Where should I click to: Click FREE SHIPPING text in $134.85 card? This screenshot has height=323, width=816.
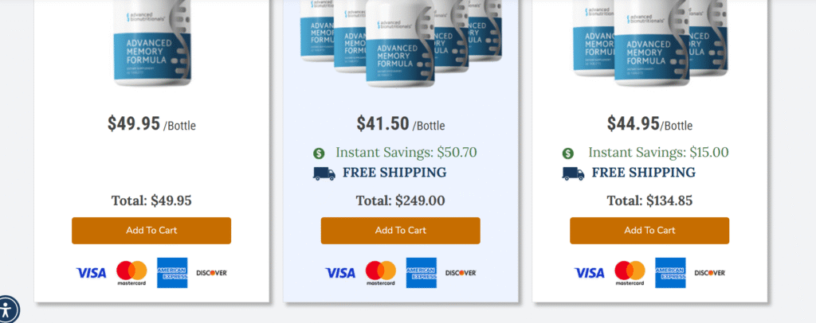pos(644,173)
